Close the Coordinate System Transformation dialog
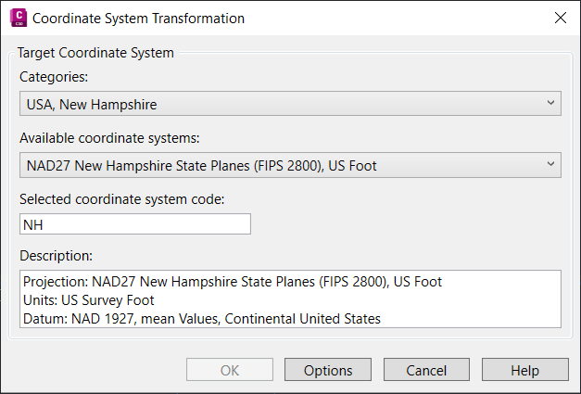The width and height of the screenshot is (581, 394). [x=560, y=19]
